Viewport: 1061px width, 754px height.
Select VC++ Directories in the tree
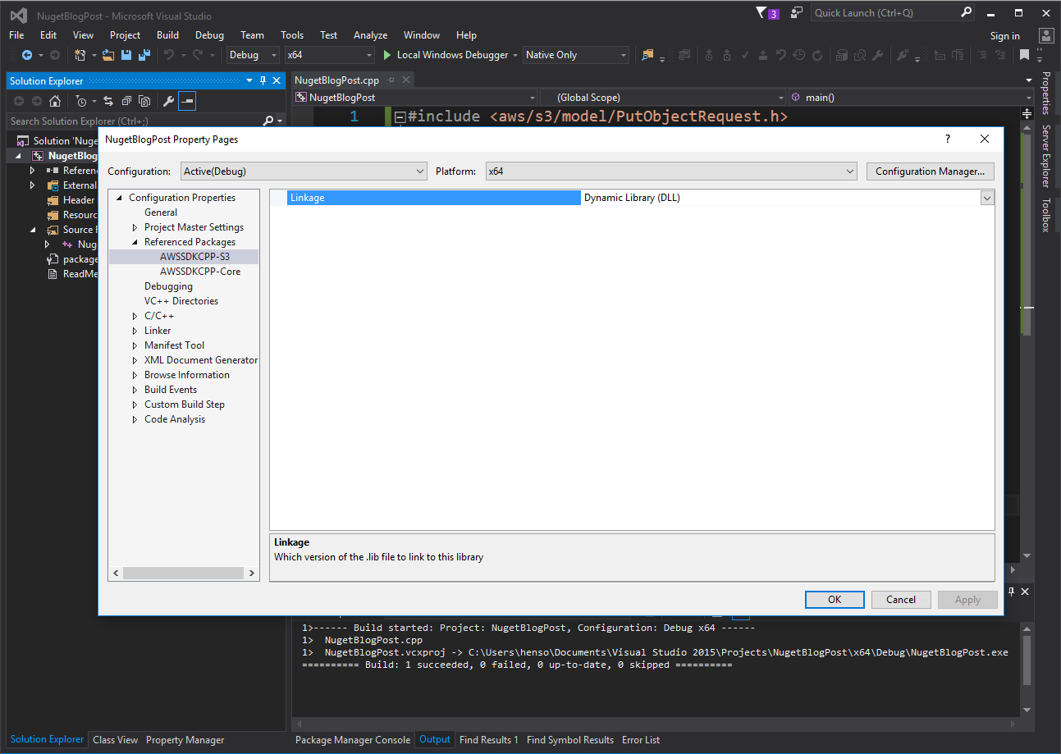(x=181, y=301)
